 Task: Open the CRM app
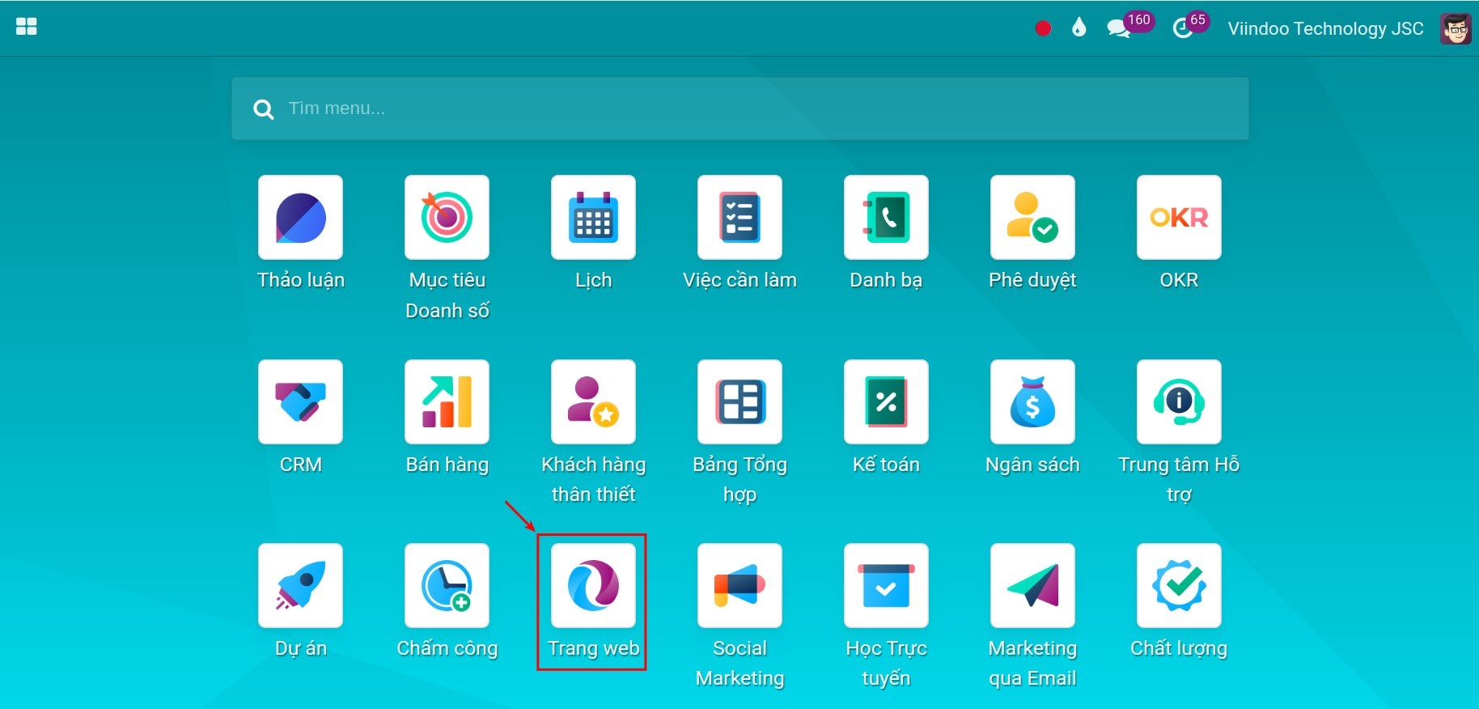click(300, 402)
